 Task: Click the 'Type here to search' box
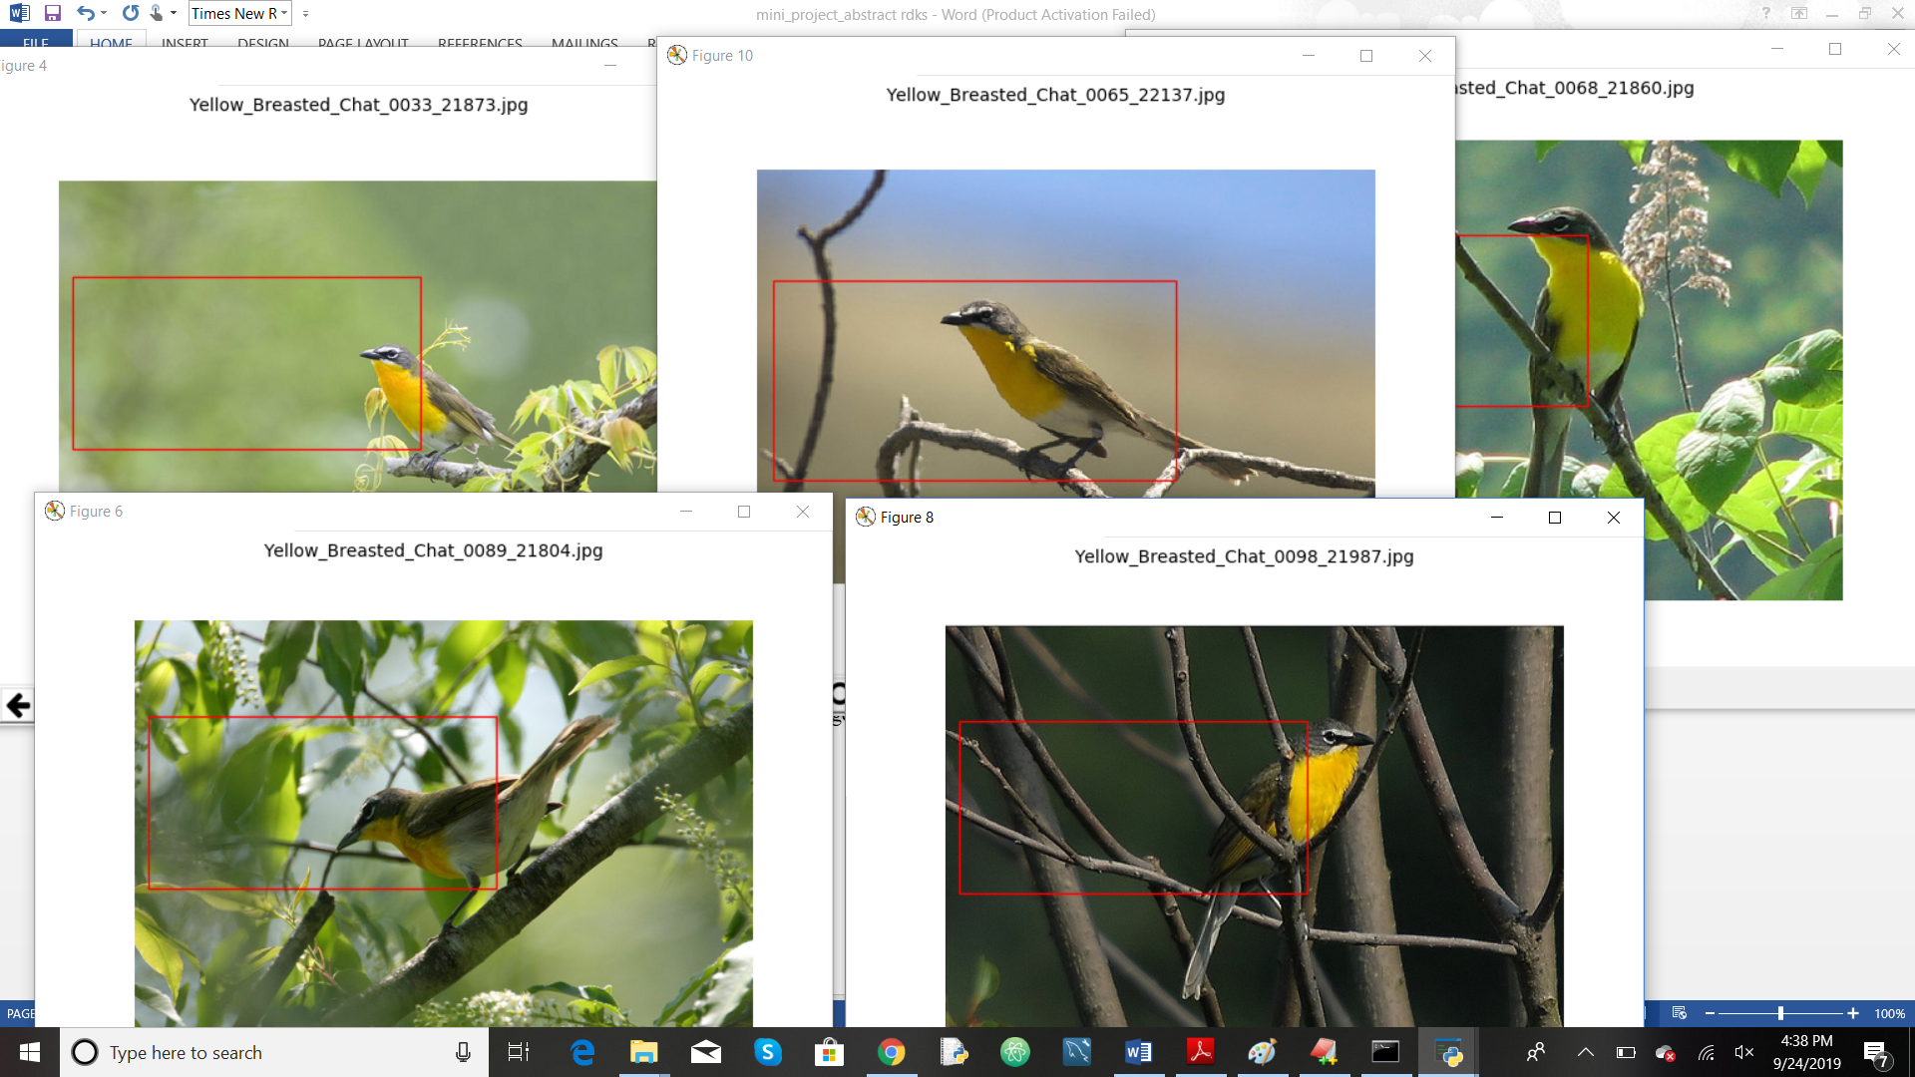click(274, 1052)
